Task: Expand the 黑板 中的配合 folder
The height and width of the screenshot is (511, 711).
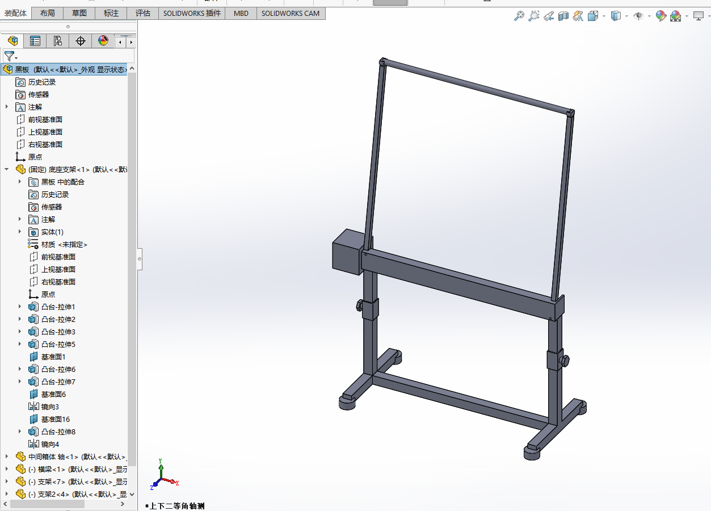Action: tap(20, 182)
